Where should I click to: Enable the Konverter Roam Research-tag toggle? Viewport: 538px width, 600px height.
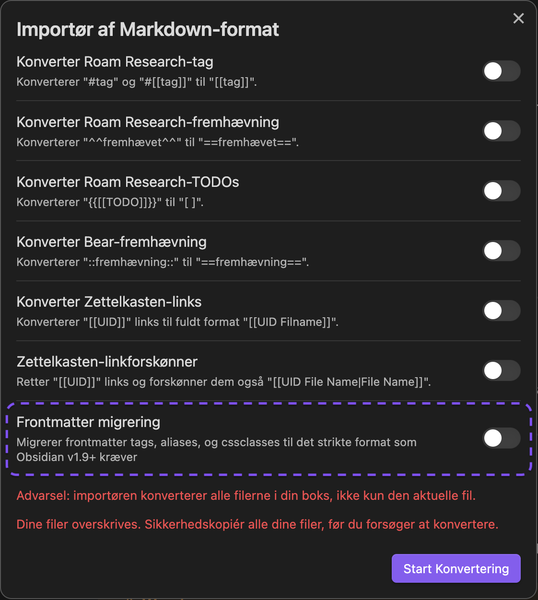tap(501, 71)
